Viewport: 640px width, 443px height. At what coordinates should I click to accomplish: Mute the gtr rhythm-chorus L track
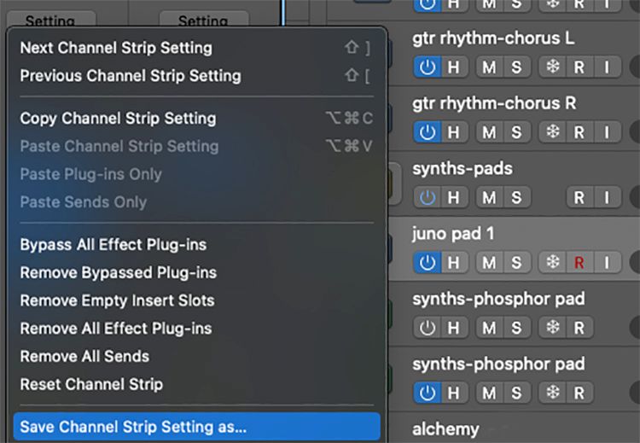[x=489, y=67]
